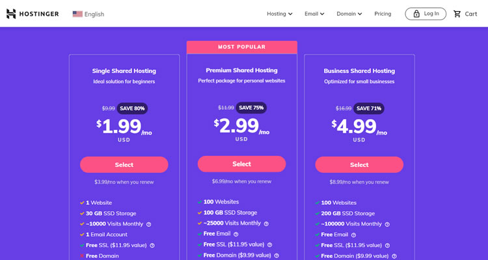Select the Business Shared Hosting plan
This screenshot has width=488, height=260.
(359, 164)
